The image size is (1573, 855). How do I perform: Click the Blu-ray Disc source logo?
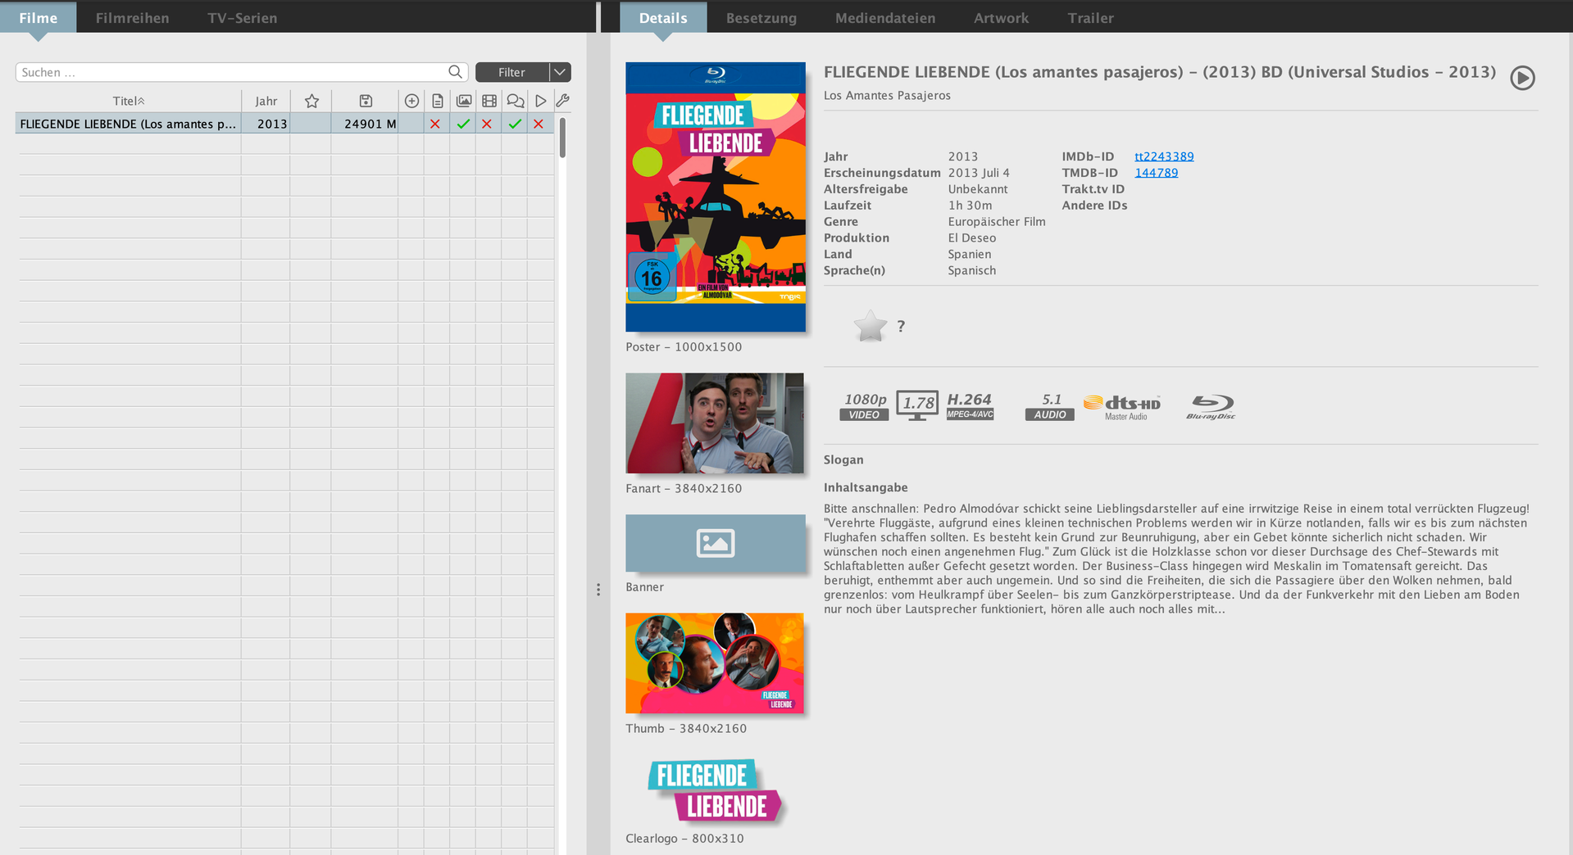coord(1212,406)
